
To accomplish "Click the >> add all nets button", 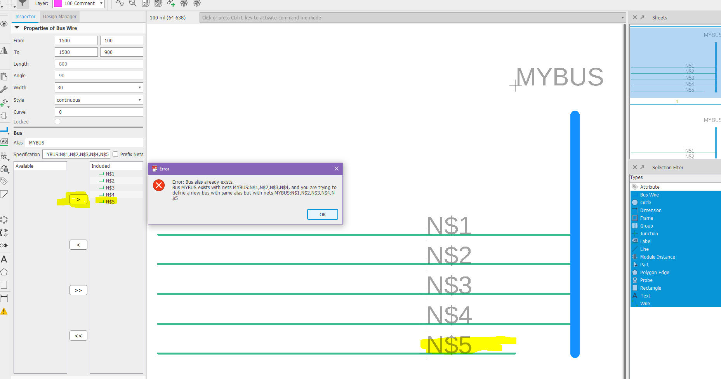I will click(x=78, y=290).
